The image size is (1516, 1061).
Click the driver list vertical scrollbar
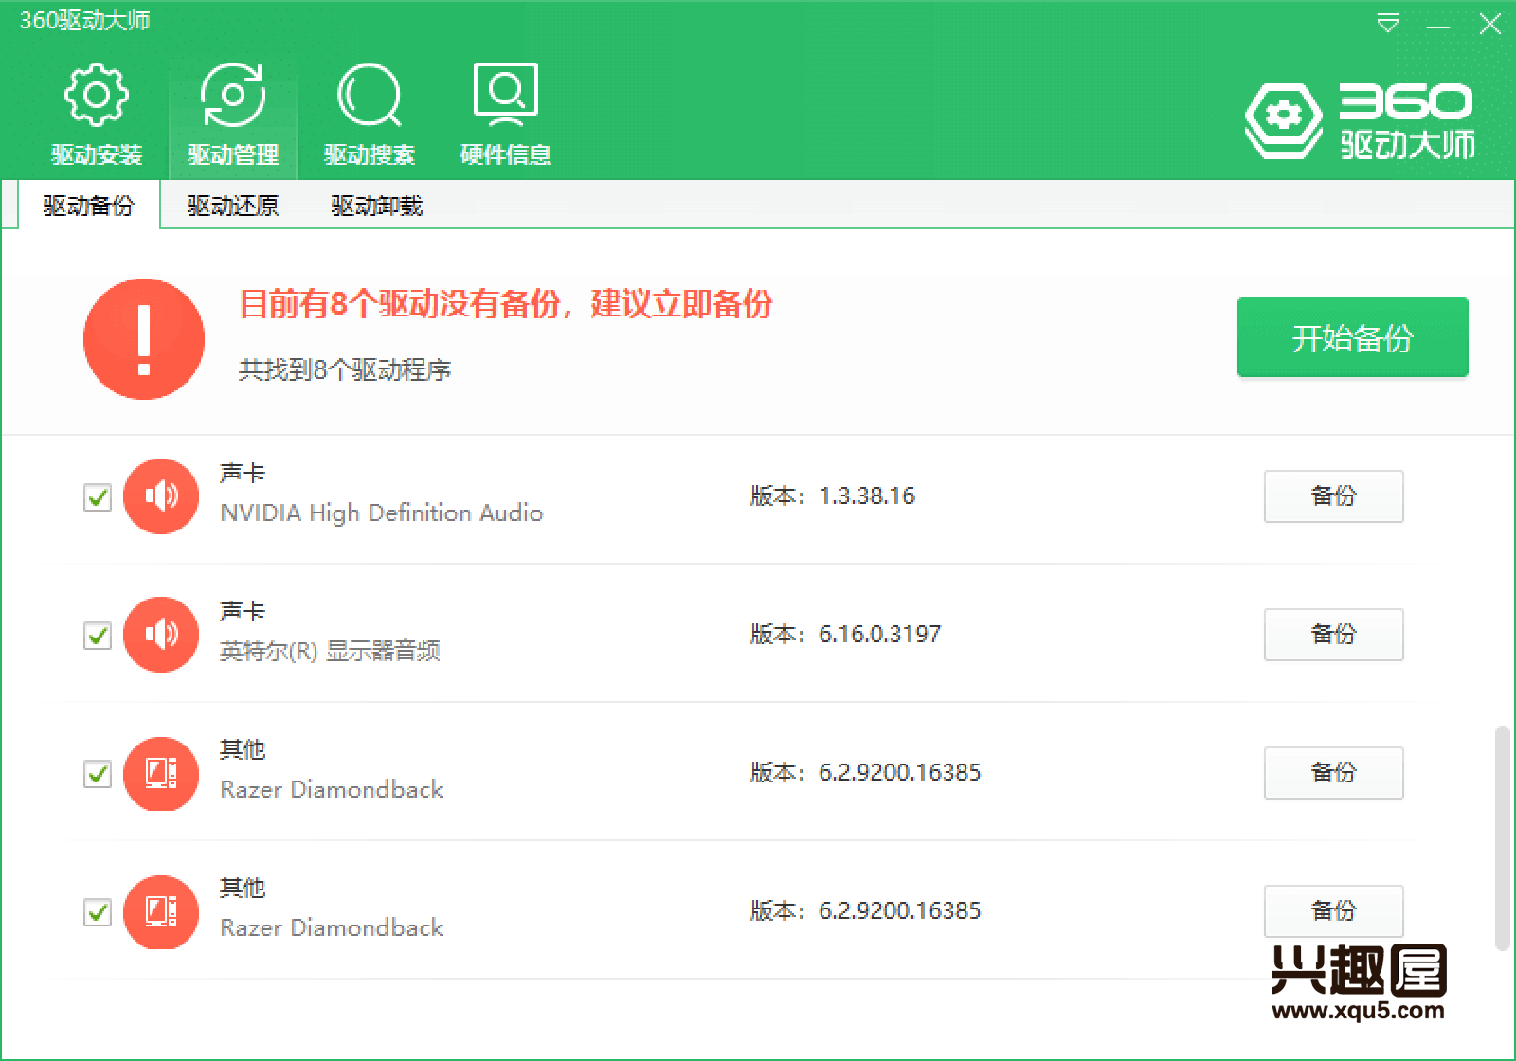[1502, 837]
